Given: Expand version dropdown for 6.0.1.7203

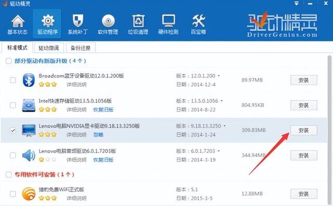Looking at the screenshot, I should [219, 151].
